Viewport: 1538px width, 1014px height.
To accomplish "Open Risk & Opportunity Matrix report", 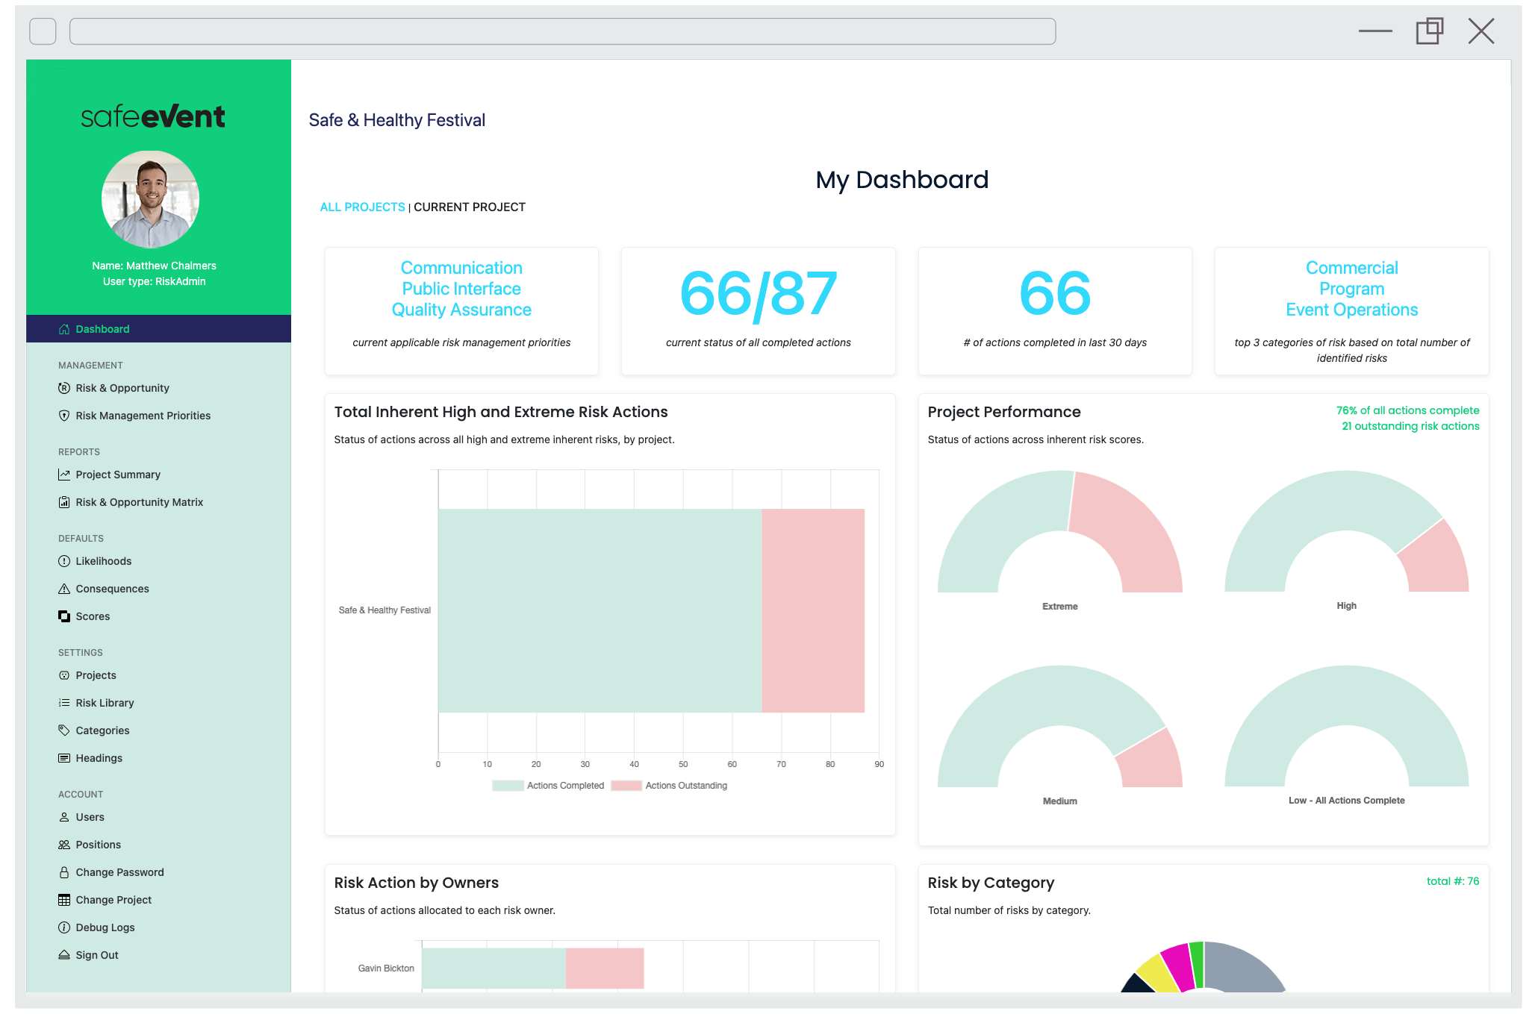I will 139,502.
